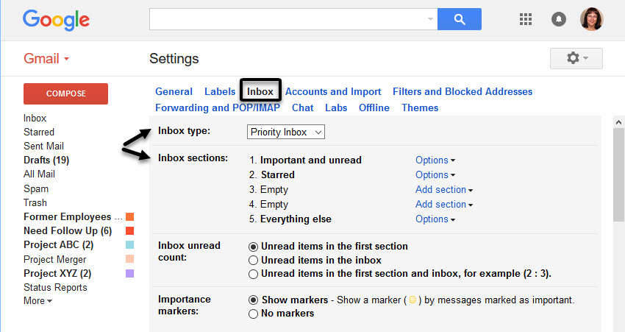The width and height of the screenshot is (625, 332).
Task: Click the COMPOSE button
Action: coord(65,93)
